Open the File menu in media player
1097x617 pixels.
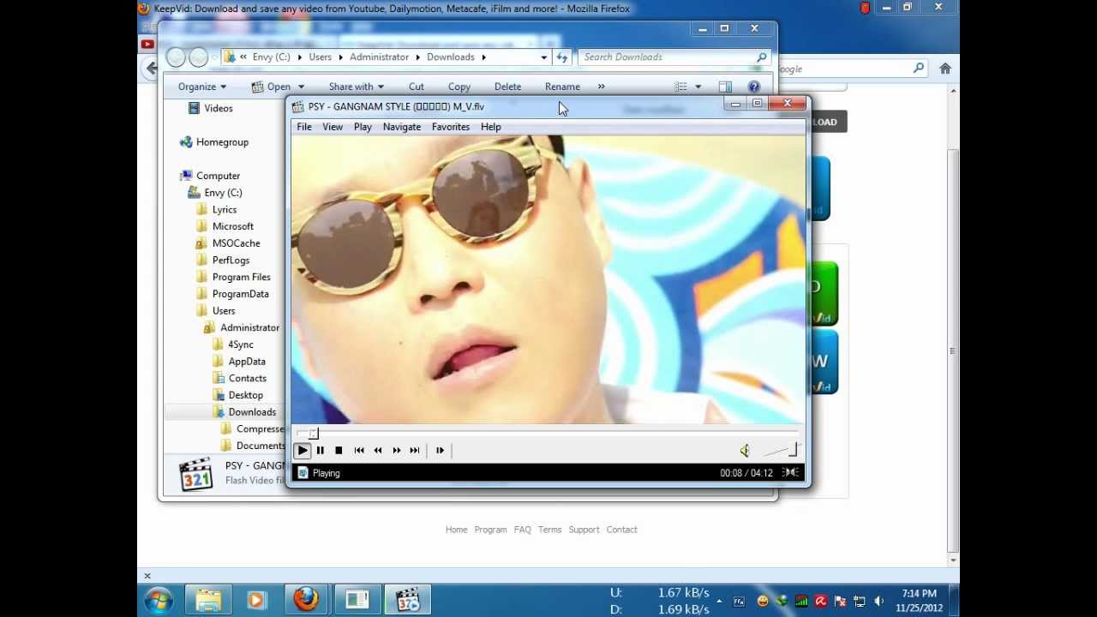[304, 127]
